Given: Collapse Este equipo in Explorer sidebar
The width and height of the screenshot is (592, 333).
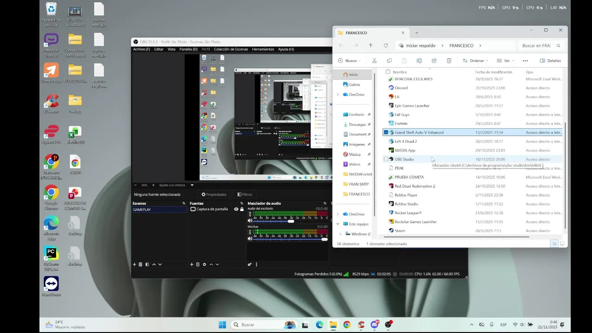Looking at the screenshot, I should click(338, 224).
